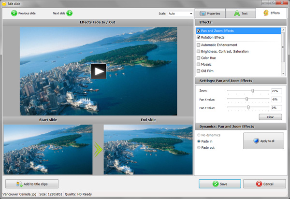The image size is (290, 199).
Task: Click the Effects Fade In / Out title
Action: pos(98,22)
